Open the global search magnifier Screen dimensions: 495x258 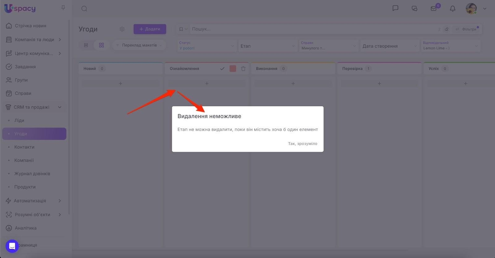coord(84,9)
